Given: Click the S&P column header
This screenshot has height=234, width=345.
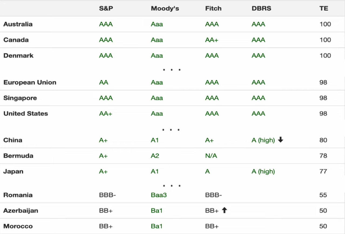Looking at the screenshot, I should click(106, 8).
